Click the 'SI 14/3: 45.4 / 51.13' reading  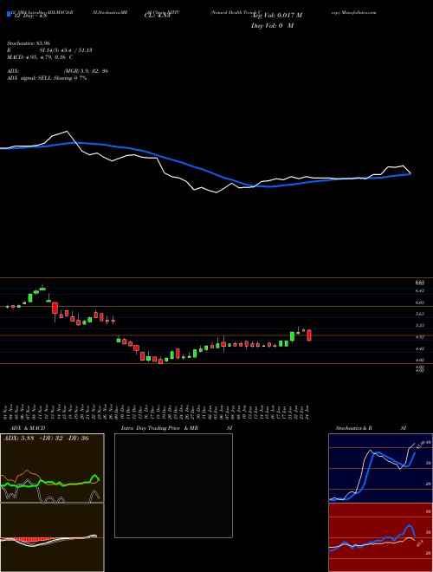tap(66, 50)
